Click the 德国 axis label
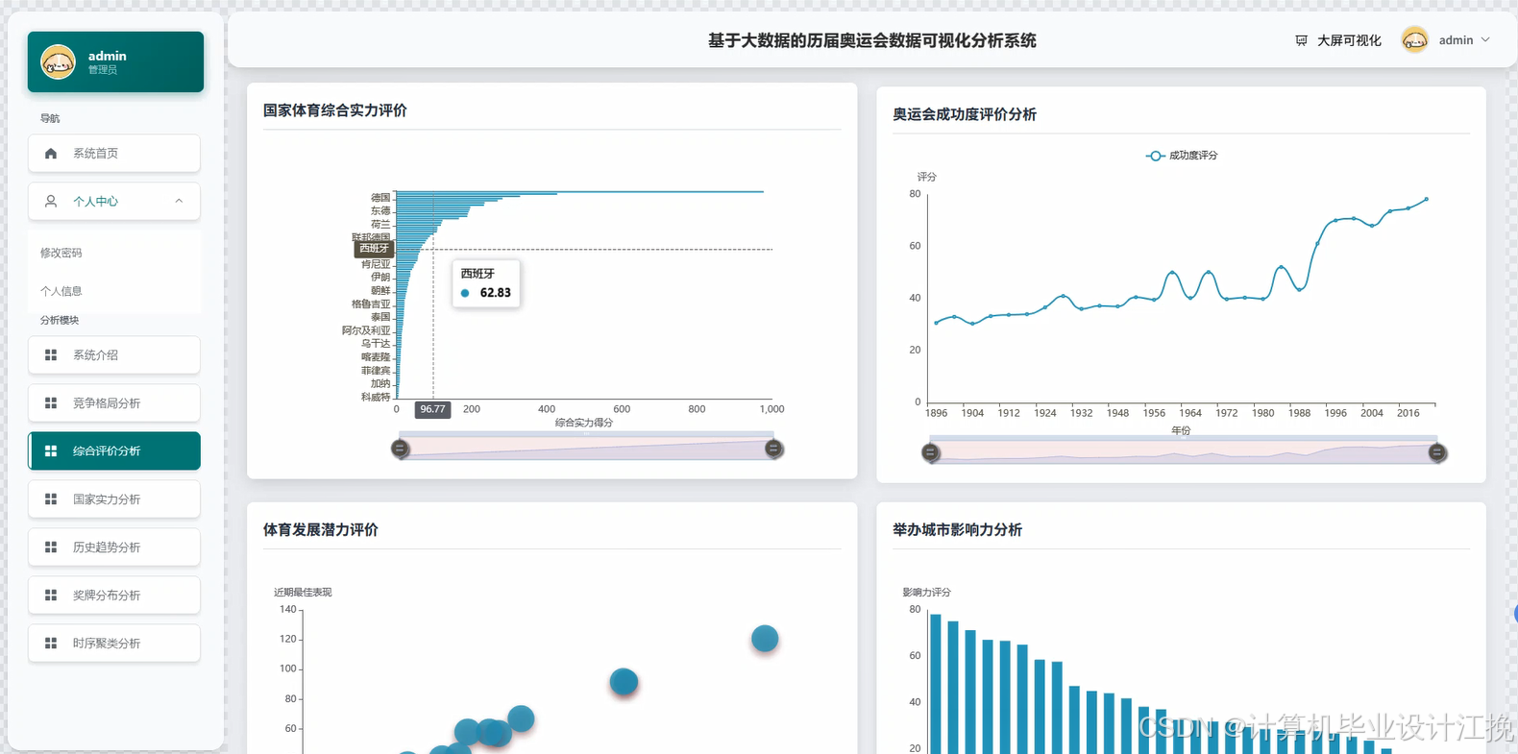 click(381, 197)
